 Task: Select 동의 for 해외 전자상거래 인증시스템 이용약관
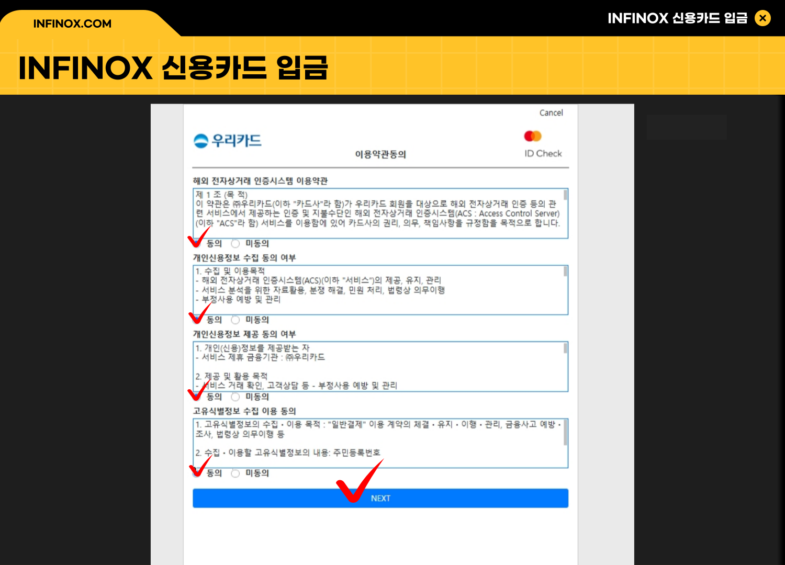(x=196, y=243)
